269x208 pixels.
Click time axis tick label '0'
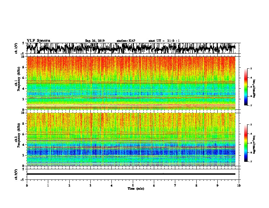point(27,186)
